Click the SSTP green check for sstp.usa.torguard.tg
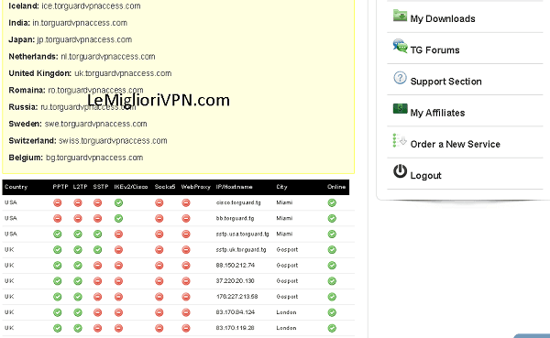550x338 pixels. click(x=97, y=234)
